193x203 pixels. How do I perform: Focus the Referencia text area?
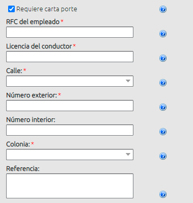click(x=70, y=186)
